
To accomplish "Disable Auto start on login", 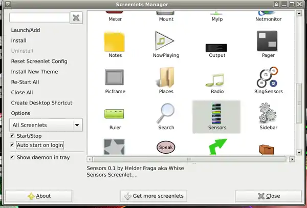I will tap(13, 145).
